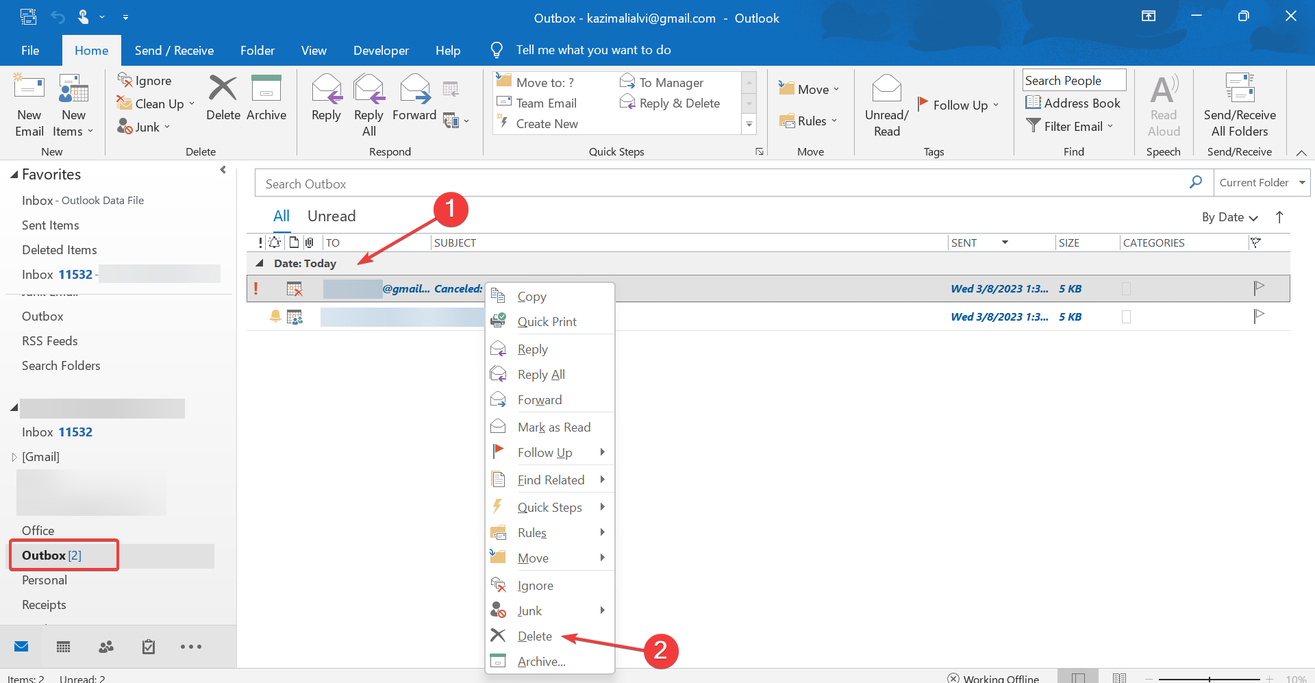Select the Unread filter above message list
1315x683 pixels.
coord(331,216)
